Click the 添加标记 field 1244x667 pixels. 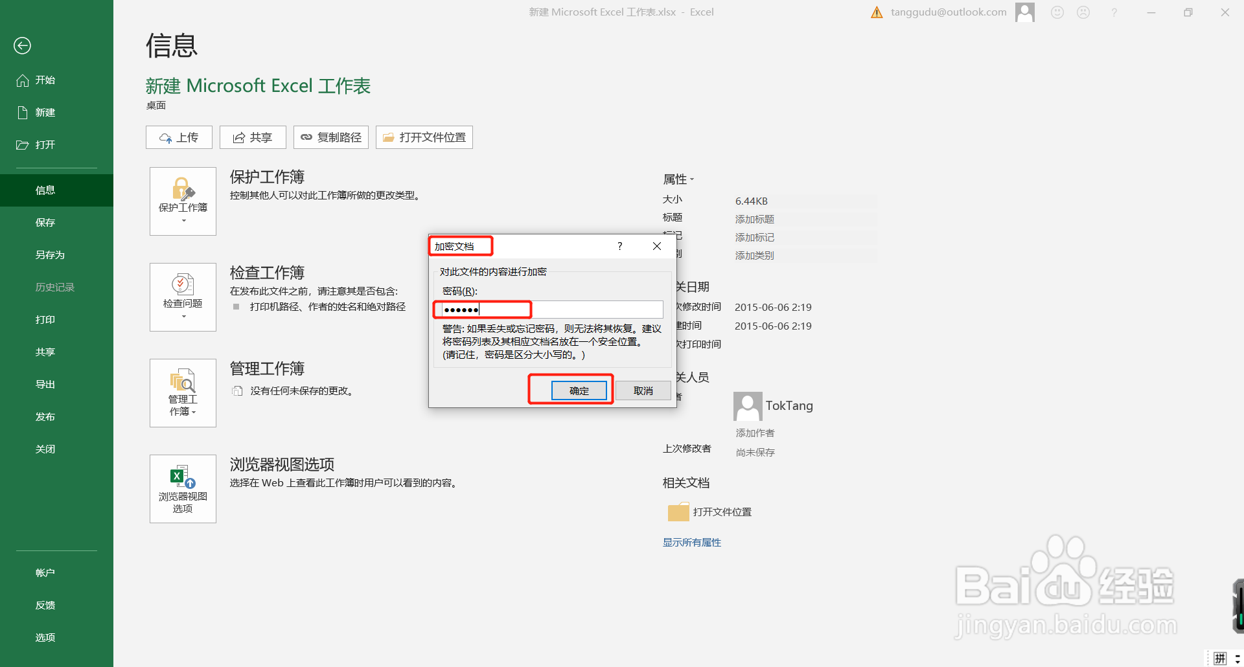pyautogui.click(x=805, y=238)
